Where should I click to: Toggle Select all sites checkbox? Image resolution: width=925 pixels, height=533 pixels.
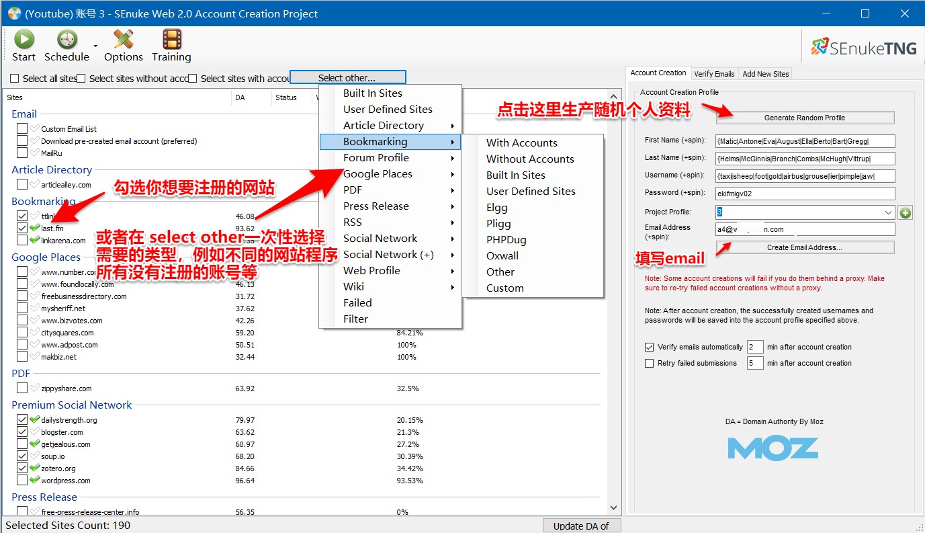point(15,79)
